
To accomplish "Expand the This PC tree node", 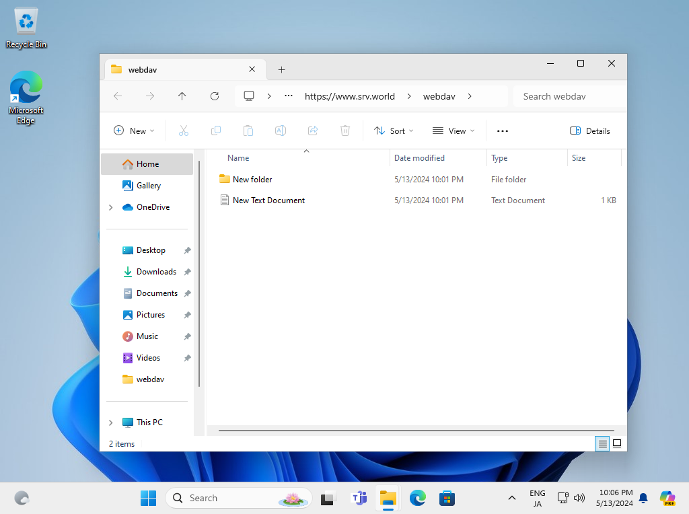I will [x=111, y=423].
